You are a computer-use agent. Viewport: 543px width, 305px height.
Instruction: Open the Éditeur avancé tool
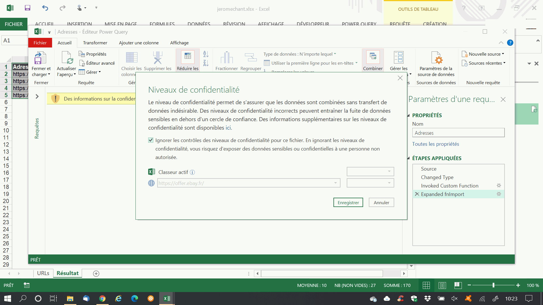click(97, 63)
